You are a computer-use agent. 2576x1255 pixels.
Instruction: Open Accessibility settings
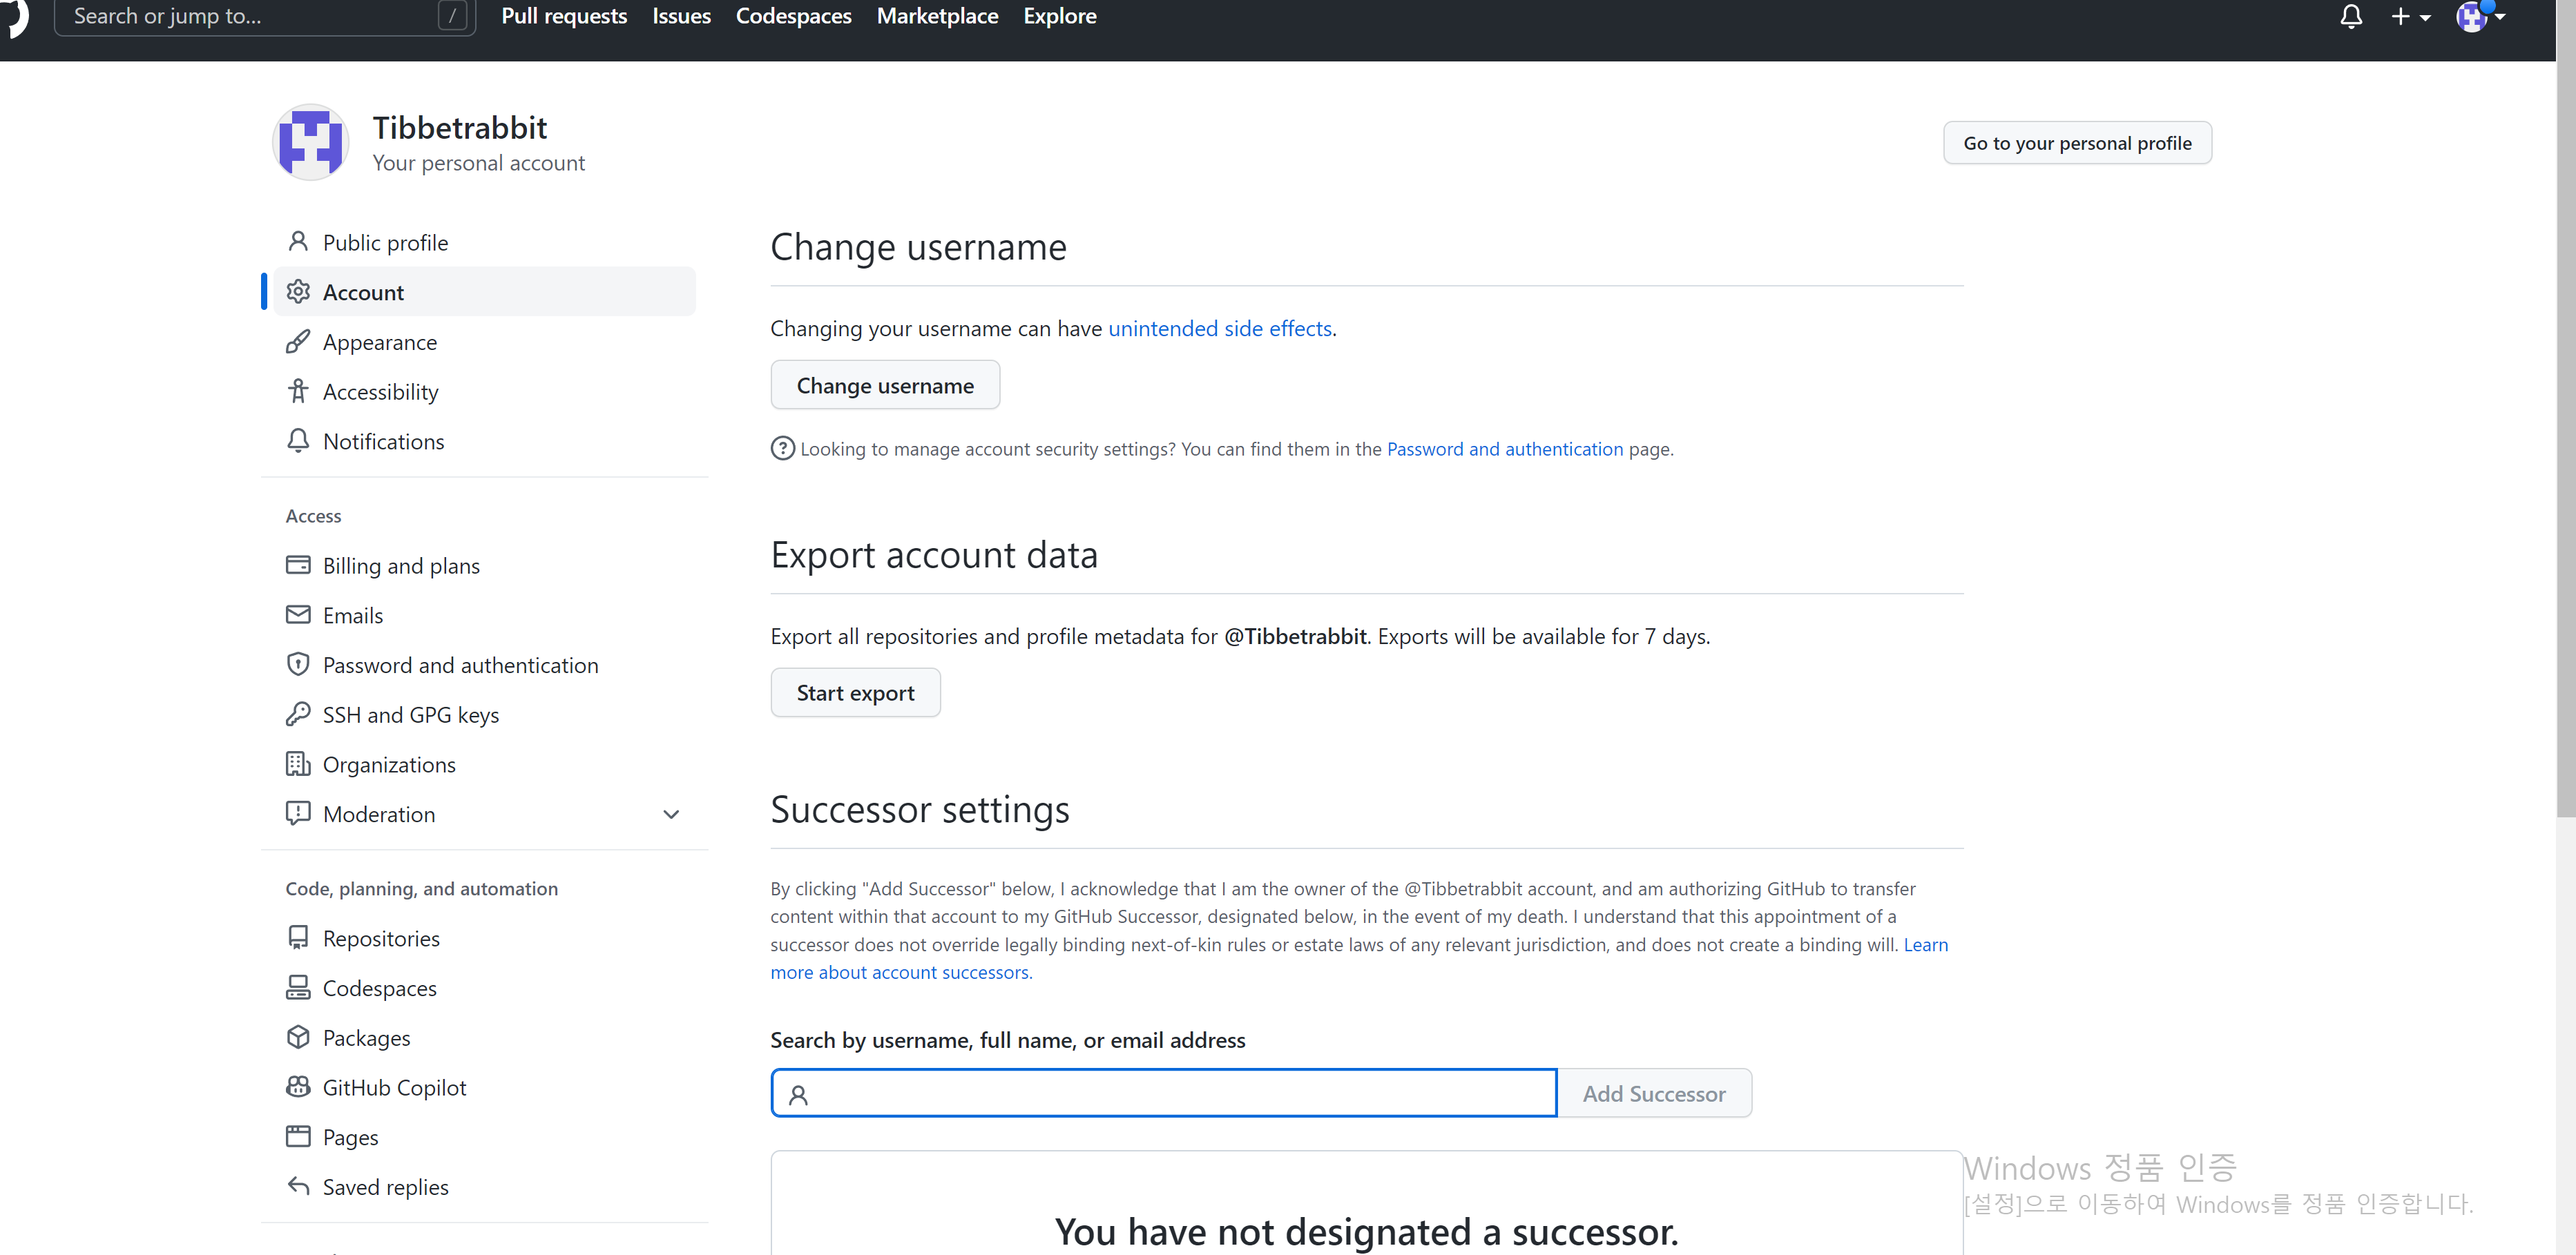(x=484, y=391)
